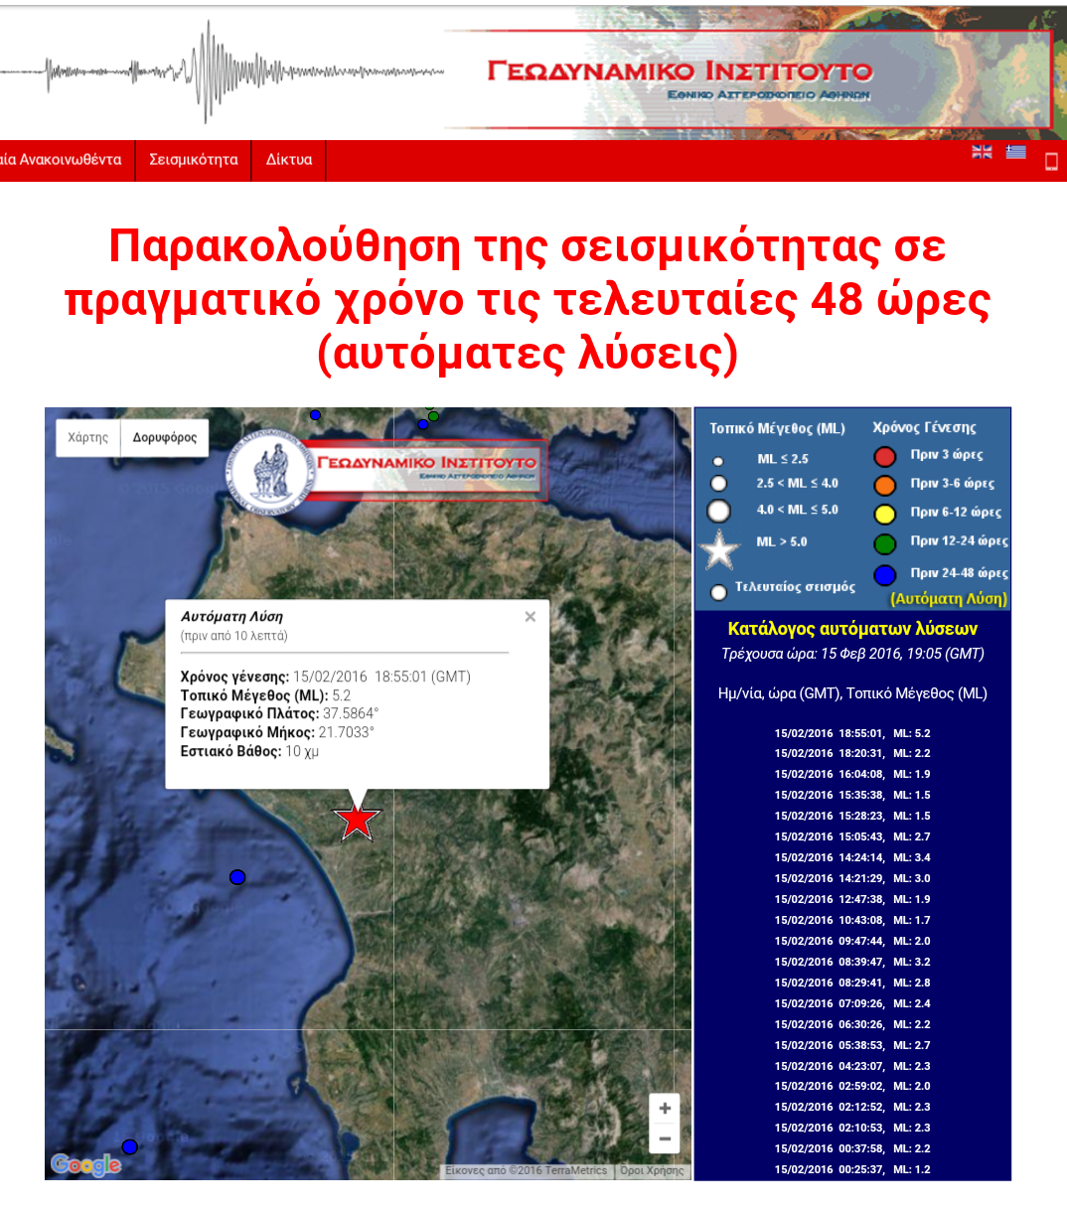Select the 02:12:52 ML 2.3 catalog entry
Image resolution: width=1067 pixels, height=1210 pixels.
[852, 1107]
